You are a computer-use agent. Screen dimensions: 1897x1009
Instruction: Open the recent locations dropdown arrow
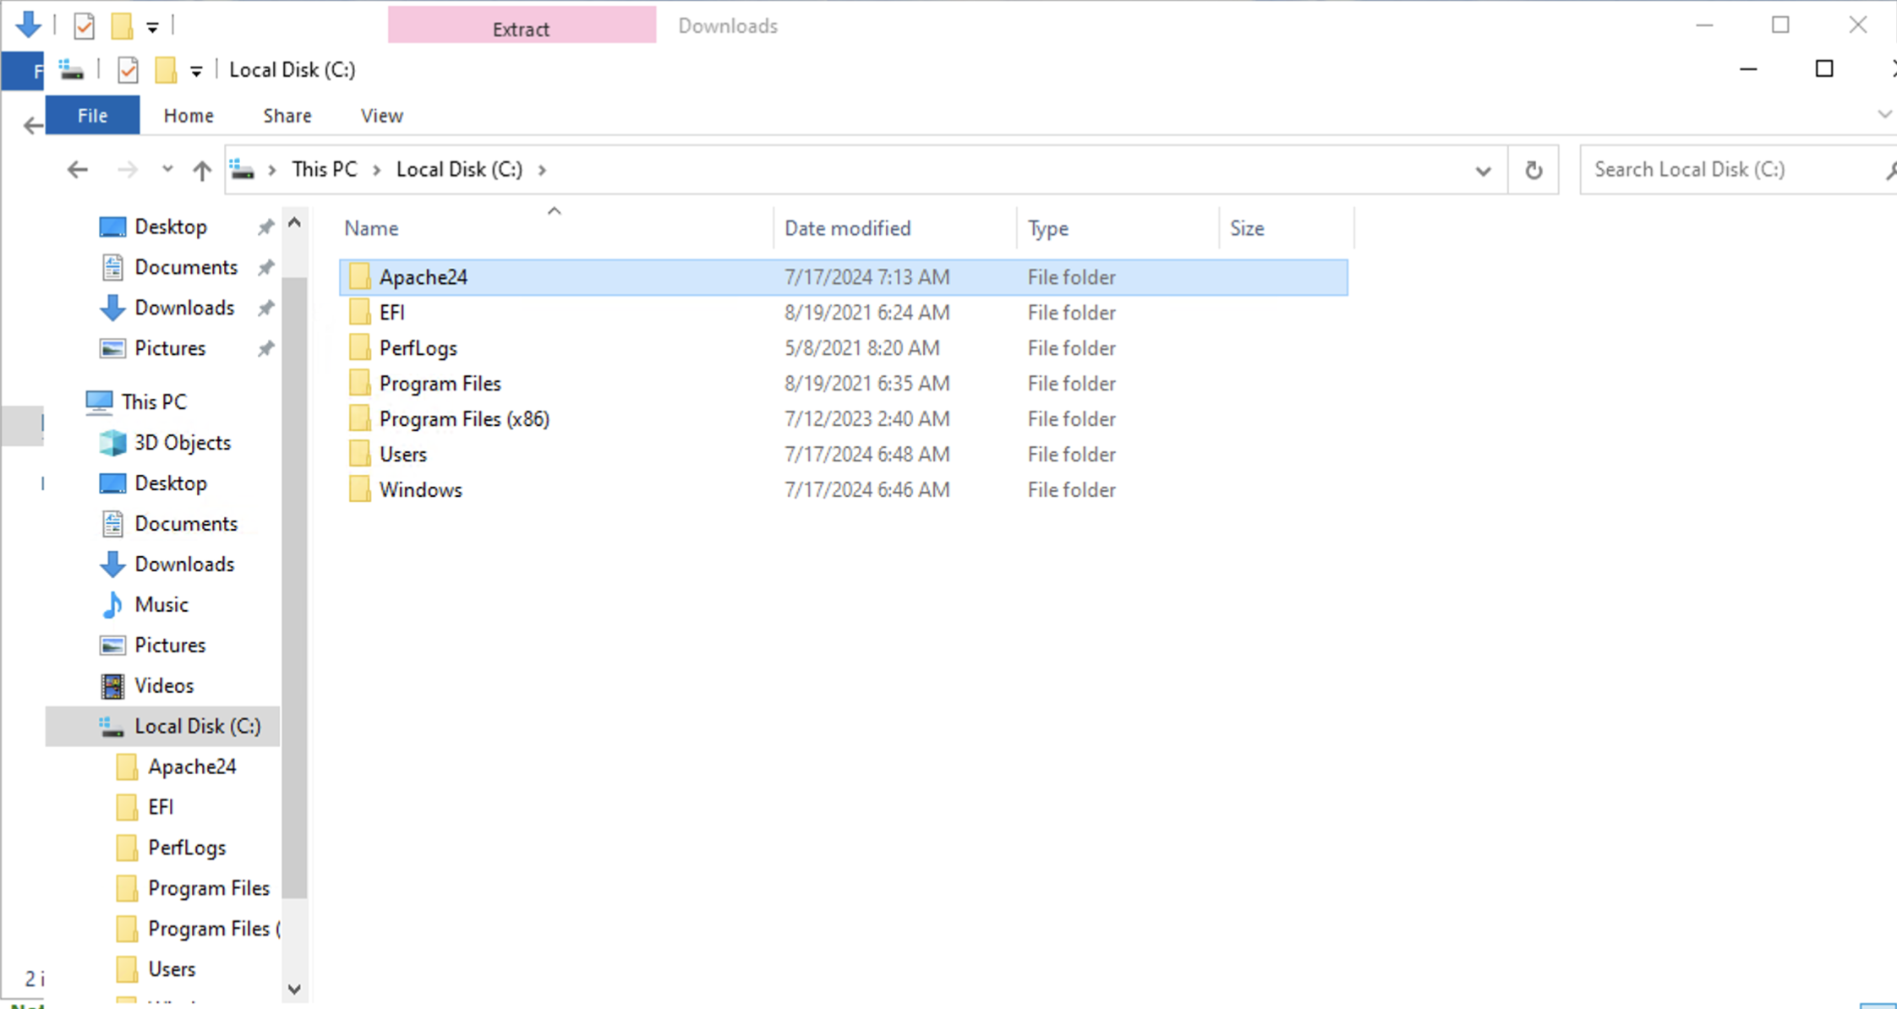pos(167,170)
